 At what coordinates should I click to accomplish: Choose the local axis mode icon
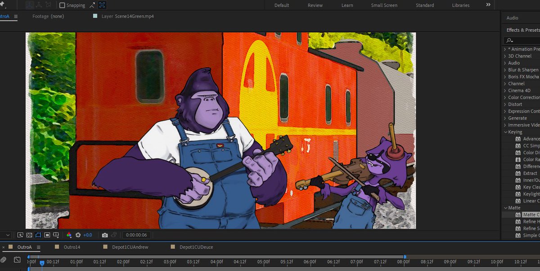point(29,5)
